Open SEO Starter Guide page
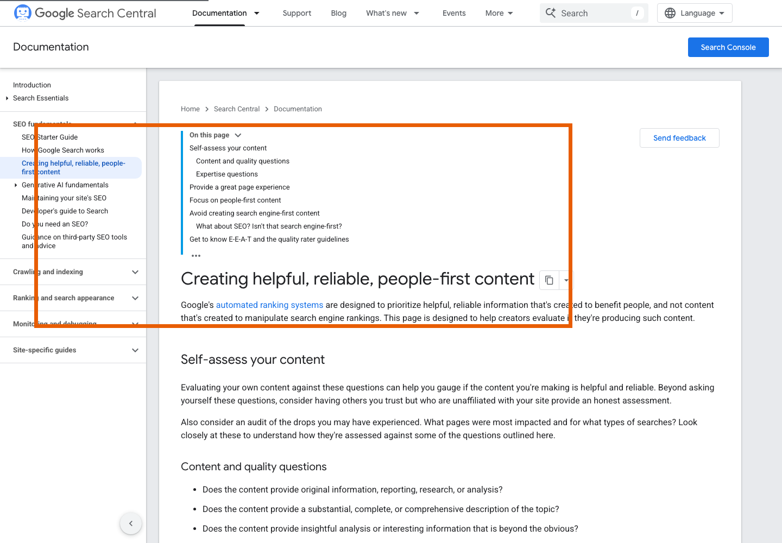Image resolution: width=782 pixels, height=543 pixels. [x=50, y=137]
